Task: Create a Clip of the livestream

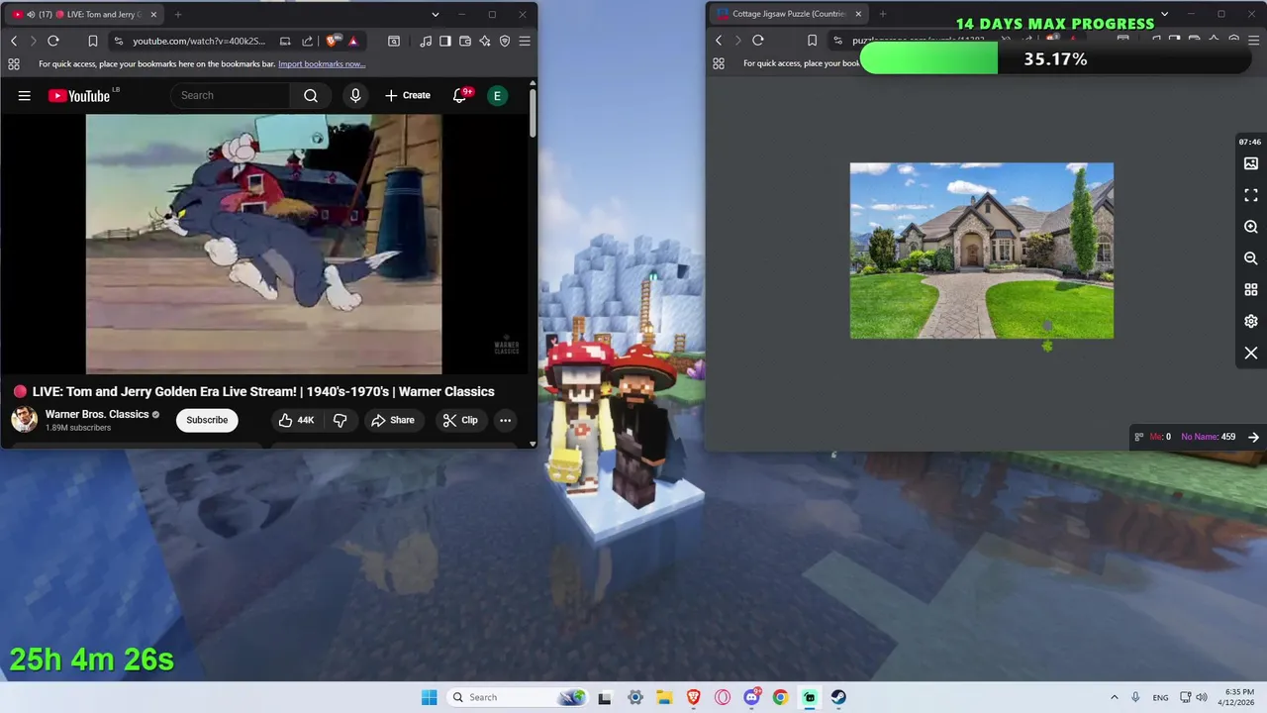Action: tap(460, 420)
